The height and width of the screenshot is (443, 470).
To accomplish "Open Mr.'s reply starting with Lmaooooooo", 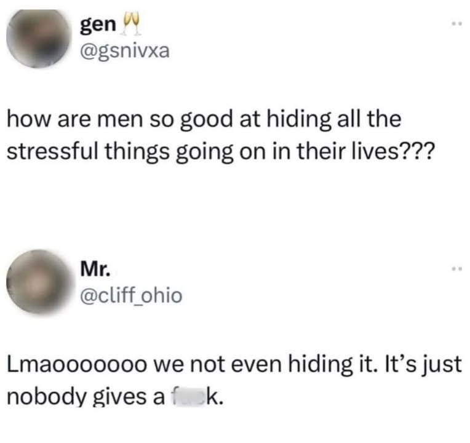I will coord(234,381).
